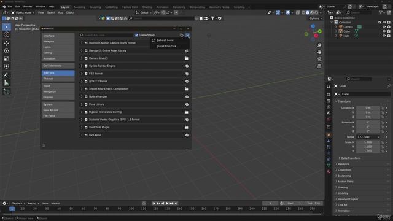This screenshot has height=221, width=393.
Task: Uncheck the Pose Library add-on
Action: click(x=86, y=104)
